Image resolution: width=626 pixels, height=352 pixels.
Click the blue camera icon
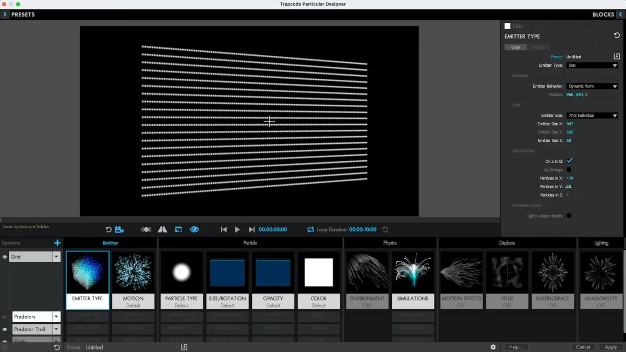(119, 229)
